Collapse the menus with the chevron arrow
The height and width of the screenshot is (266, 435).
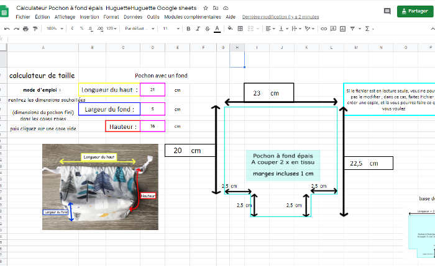point(433,29)
